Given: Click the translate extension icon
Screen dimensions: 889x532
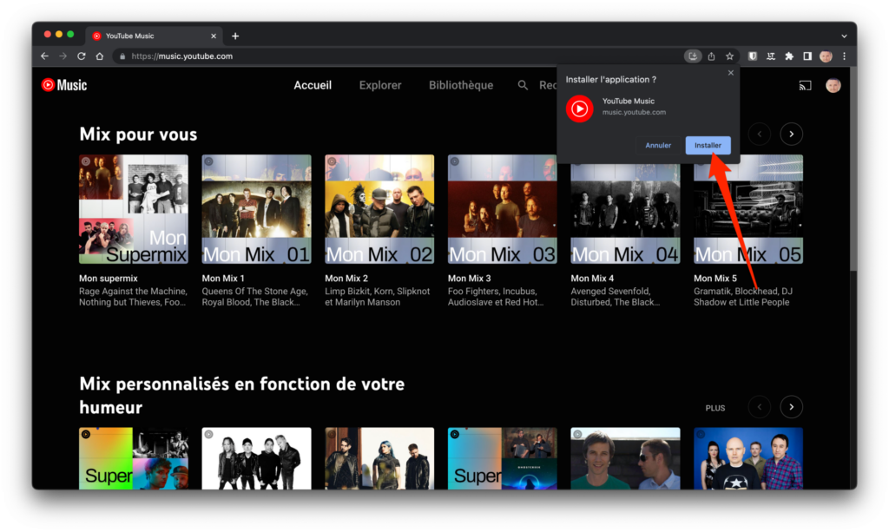Looking at the screenshot, I should 771,56.
